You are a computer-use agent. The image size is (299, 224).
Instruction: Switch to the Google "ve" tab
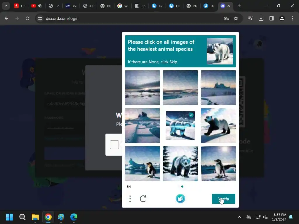click(123, 6)
